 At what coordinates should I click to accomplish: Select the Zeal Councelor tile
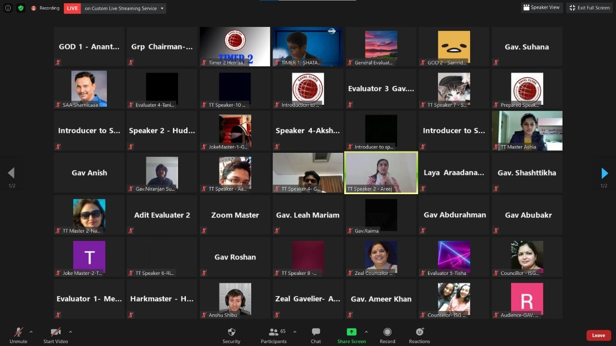(x=381, y=257)
